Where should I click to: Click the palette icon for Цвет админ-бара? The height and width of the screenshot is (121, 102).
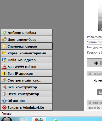pyautogui.click(x=4, y=39)
